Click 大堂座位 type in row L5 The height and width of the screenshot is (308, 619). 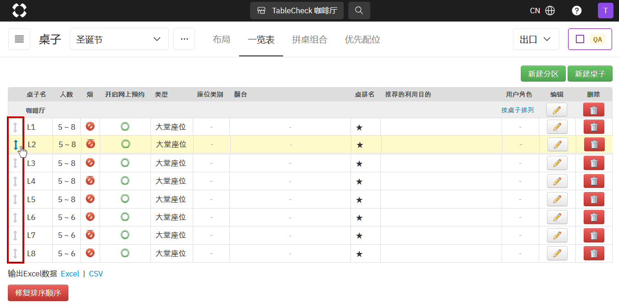click(171, 199)
